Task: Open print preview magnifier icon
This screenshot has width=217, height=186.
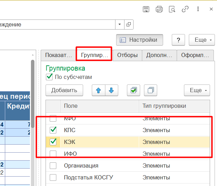Action: coord(172,9)
